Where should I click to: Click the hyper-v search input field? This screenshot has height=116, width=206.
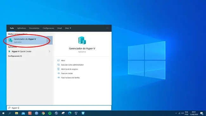(x=59, y=108)
